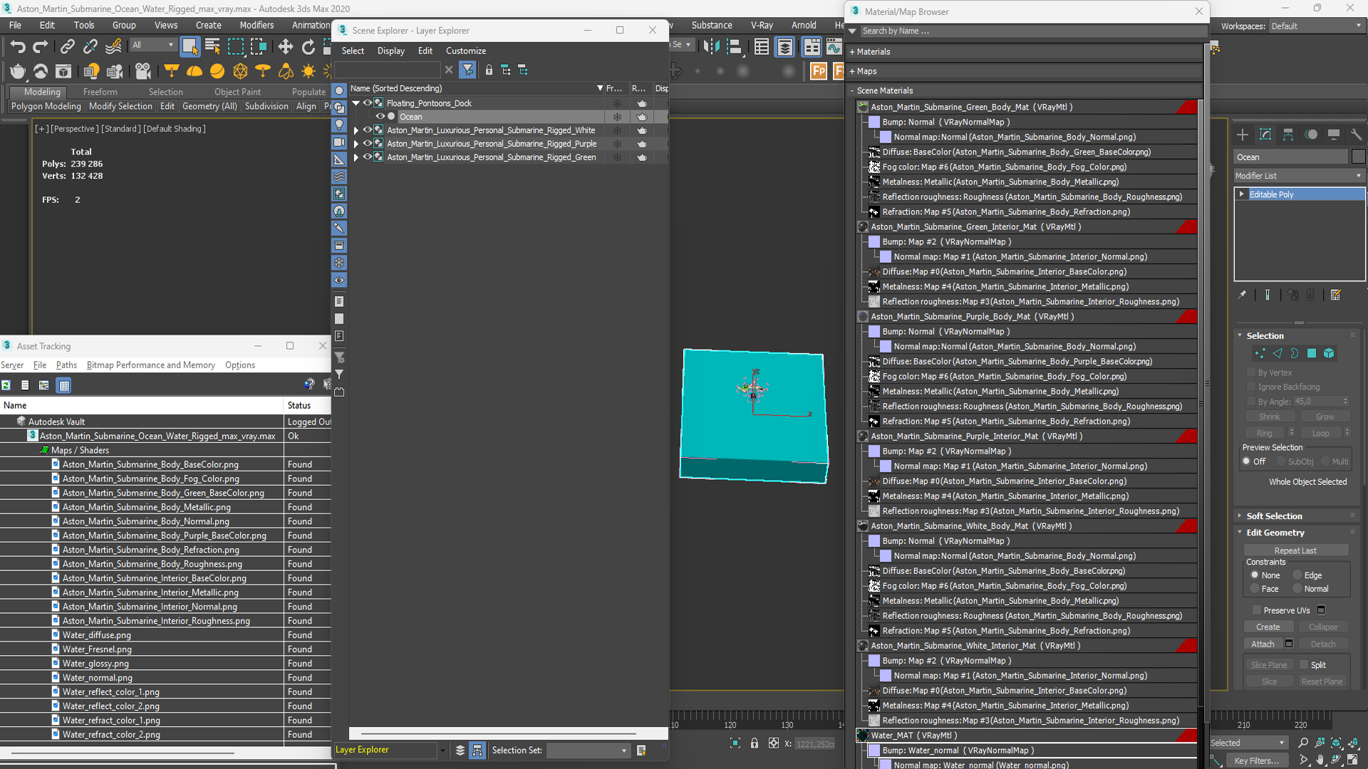1368x769 pixels.
Task: Open Select by Name list tool
Action: 212,47
